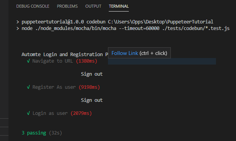This screenshot has width=236, height=141.
Task: Click Follow Link in the tooltip
Action: pos(125,53)
